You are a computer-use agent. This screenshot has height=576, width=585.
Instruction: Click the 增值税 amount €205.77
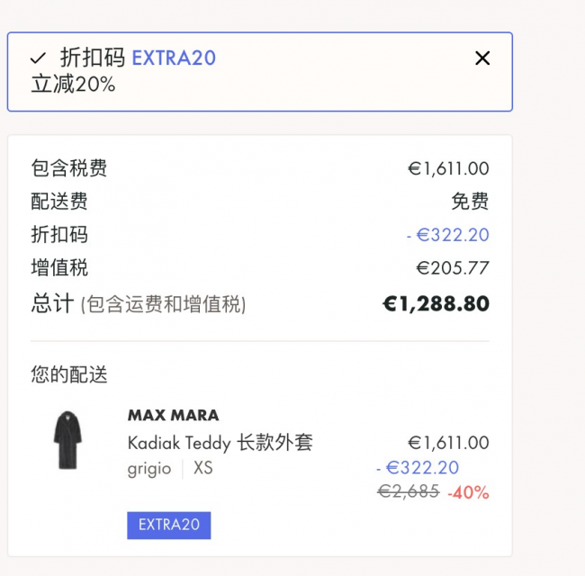point(453,268)
